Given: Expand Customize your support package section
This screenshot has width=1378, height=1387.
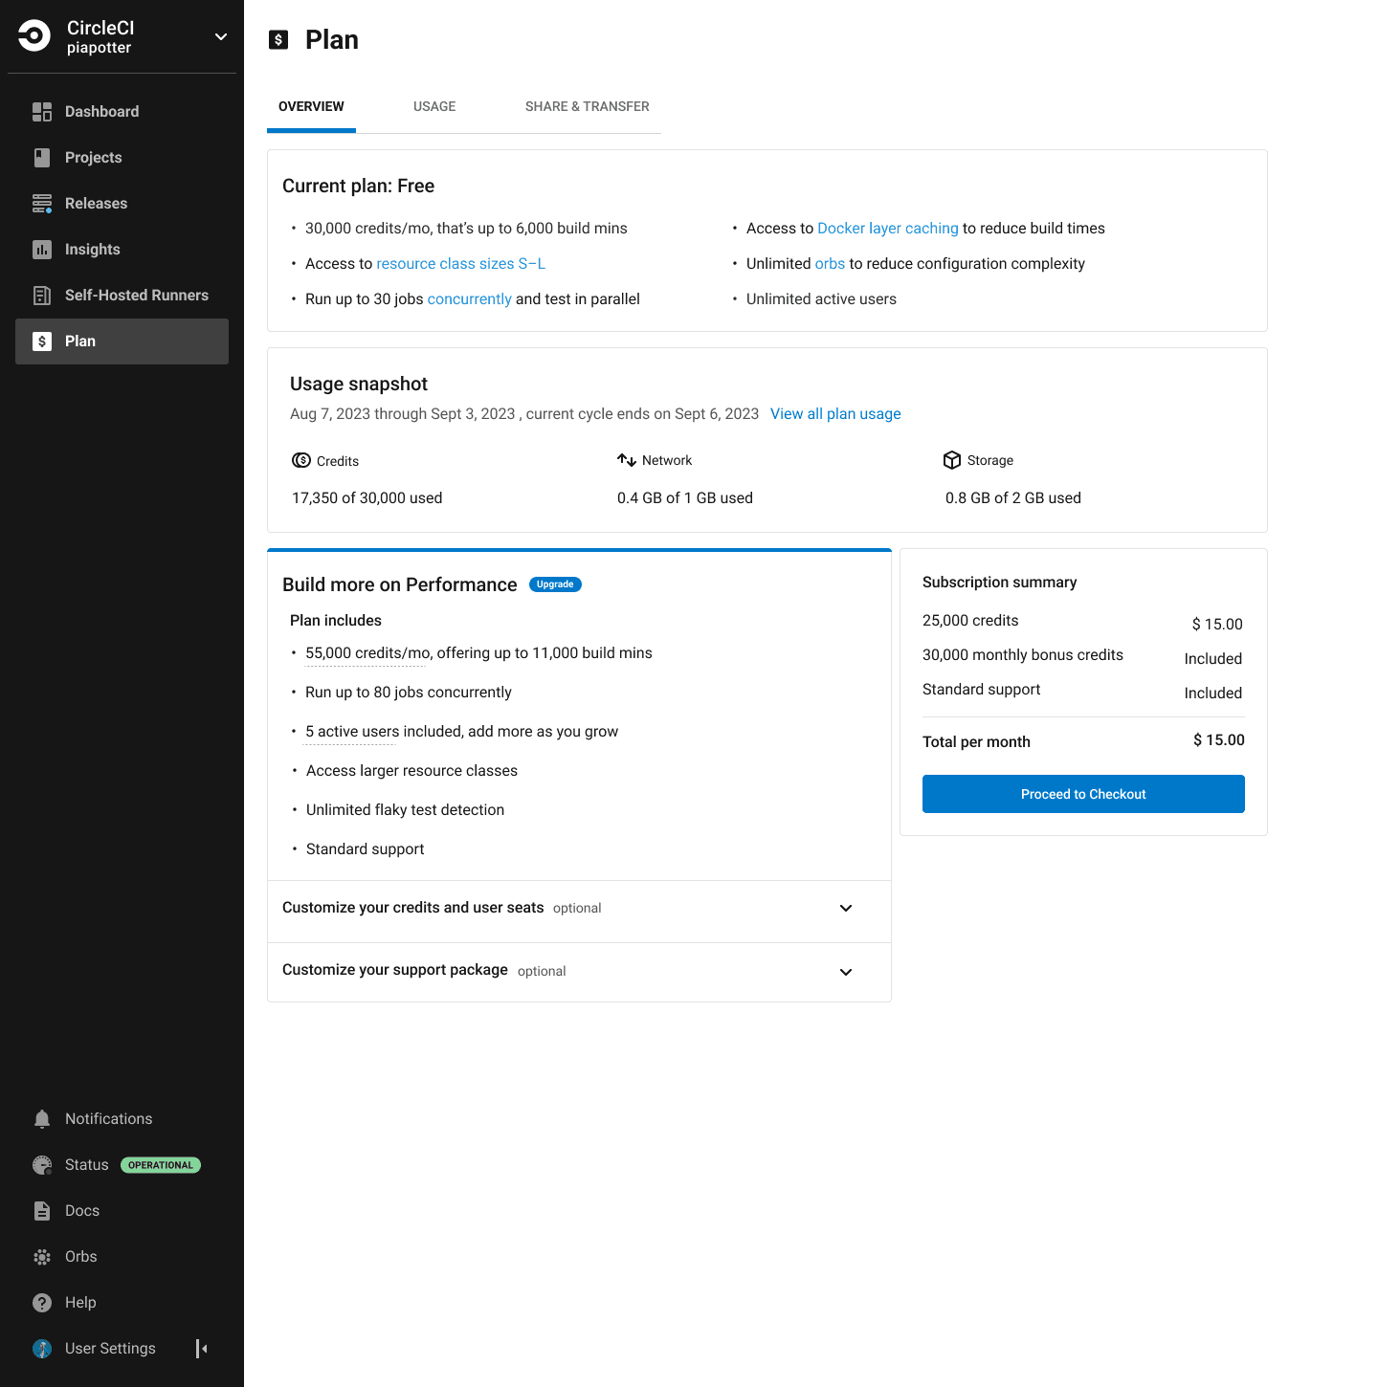Looking at the screenshot, I should [845, 972].
